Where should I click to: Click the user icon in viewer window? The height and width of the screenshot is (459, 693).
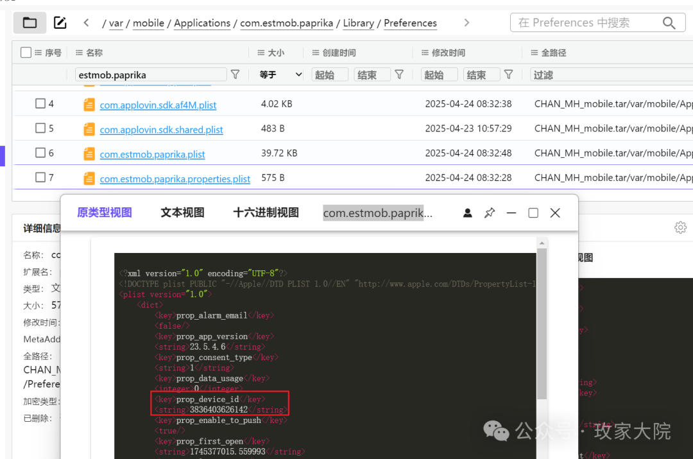tap(468, 213)
